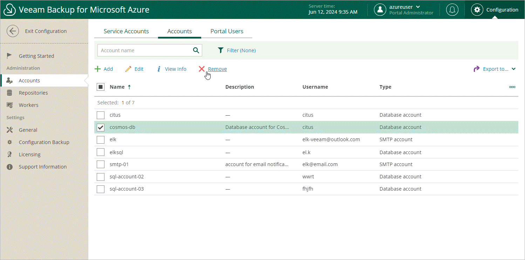The width and height of the screenshot is (525, 260).
Task: Click the 'Database account for Cos…' description
Action: [257, 127]
